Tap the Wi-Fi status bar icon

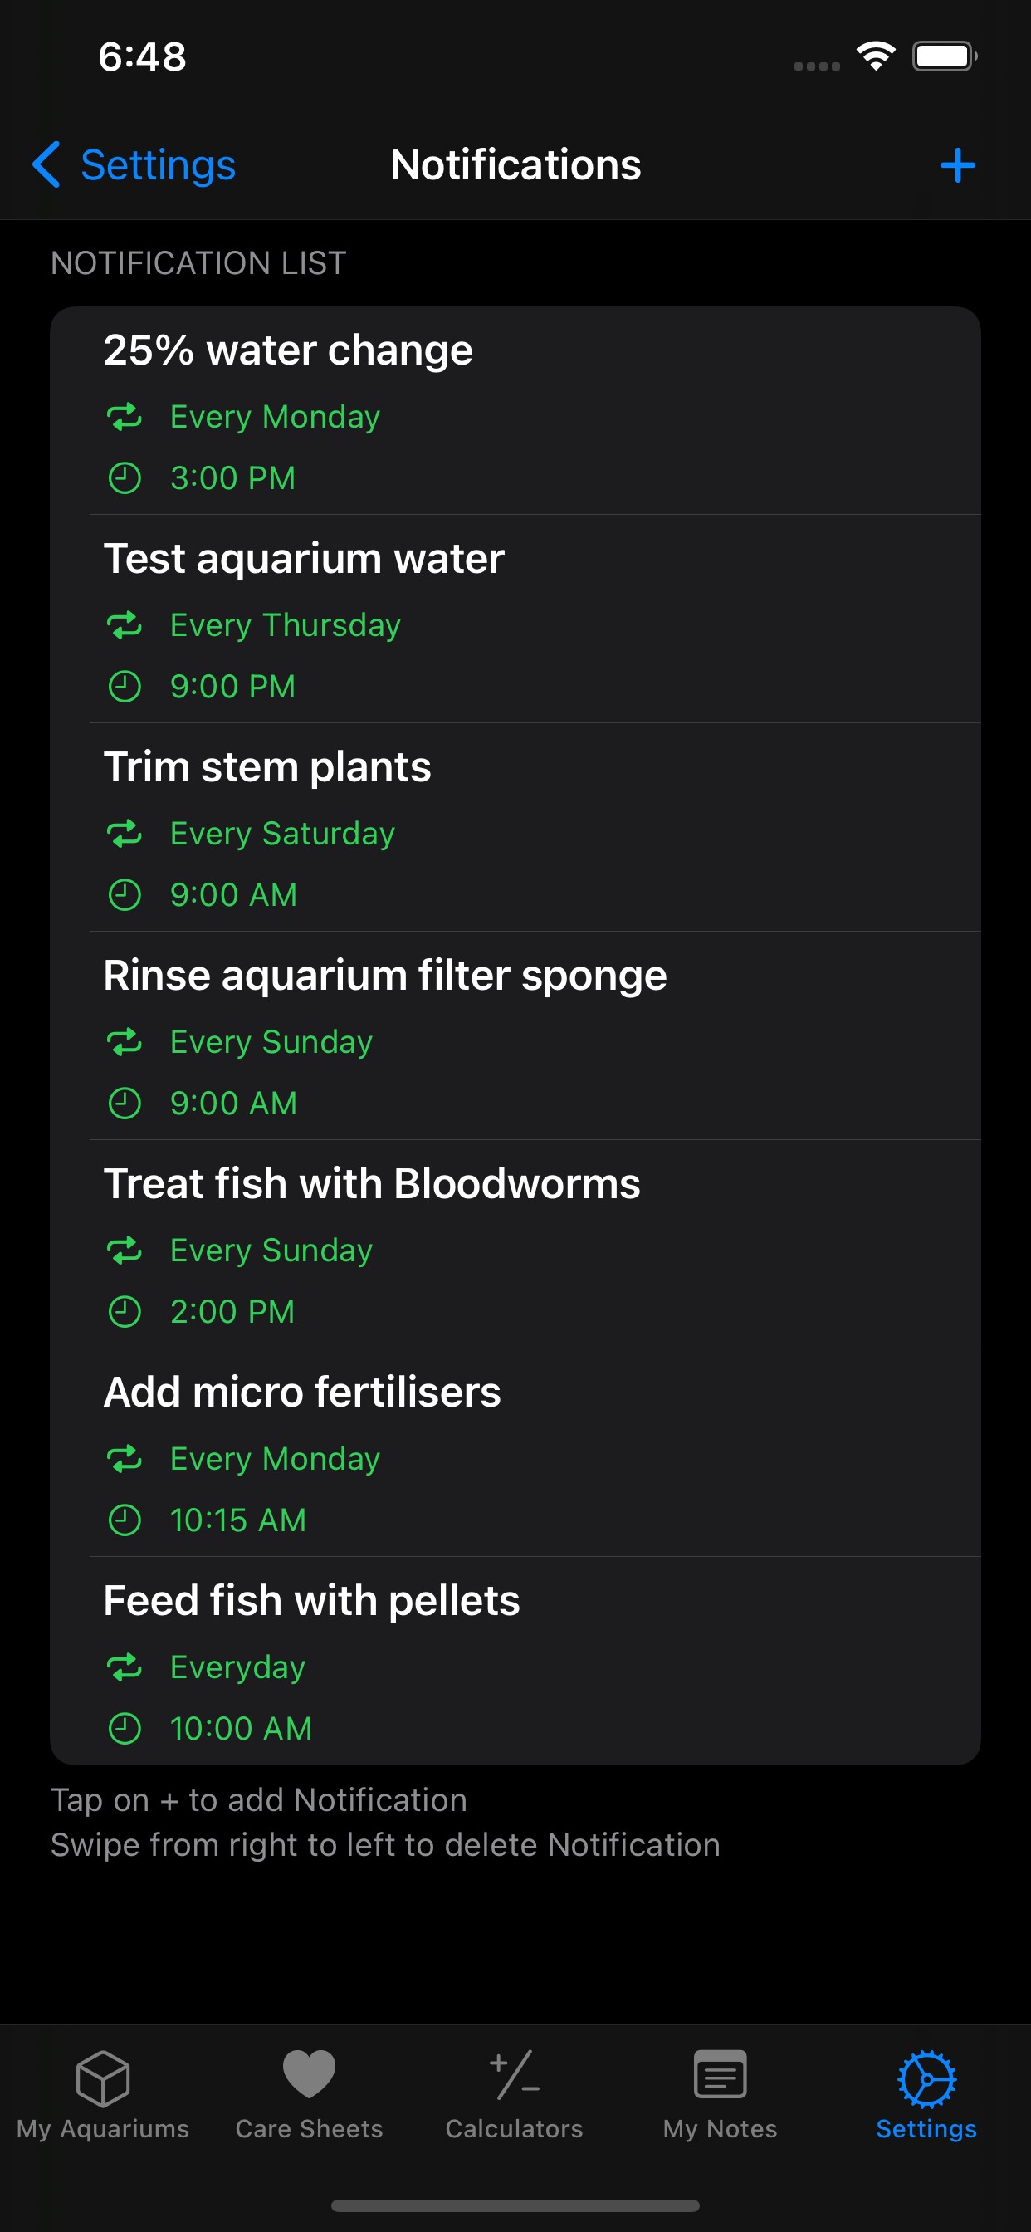coord(876,57)
